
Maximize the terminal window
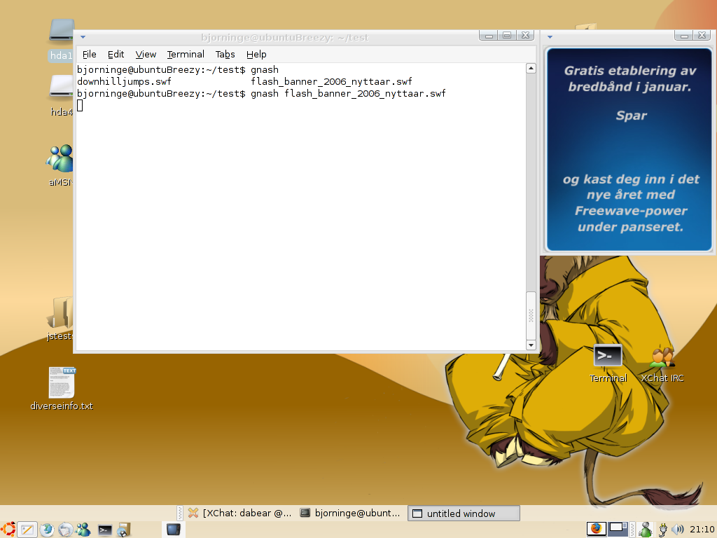(507, 36)
